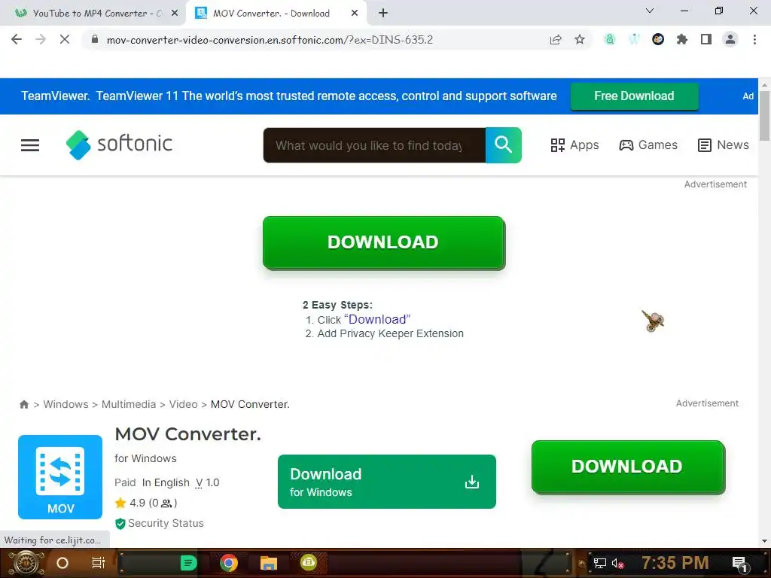Close the YouTube to MP4 Converter tab
The width and height of the screenshot is (771, 578).
click(x=175, y=14)
